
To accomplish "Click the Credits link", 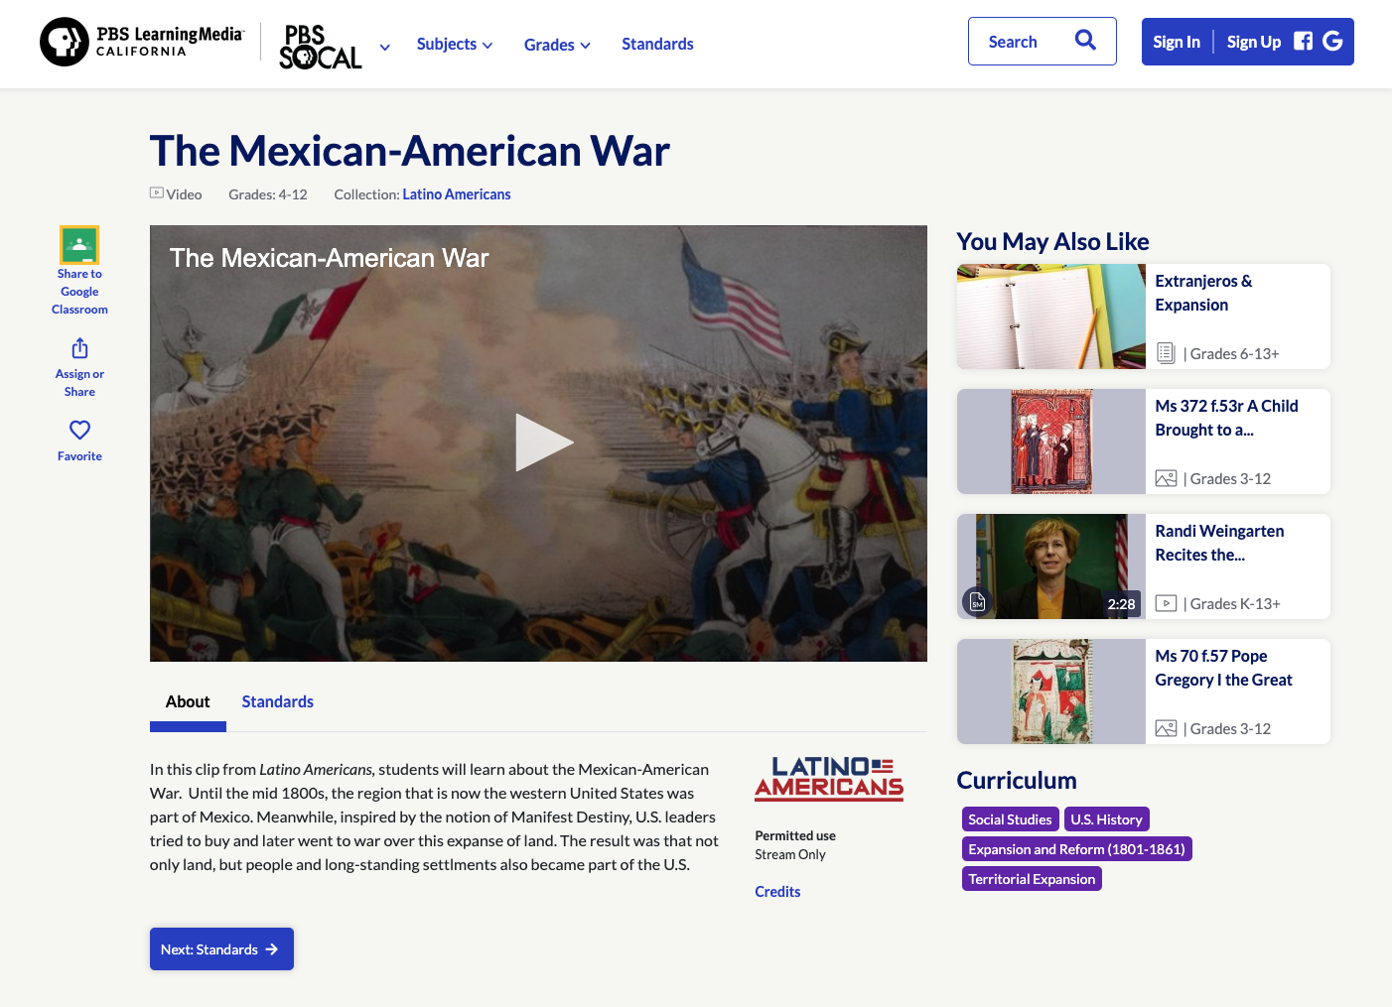I will (x=777, y=891).
